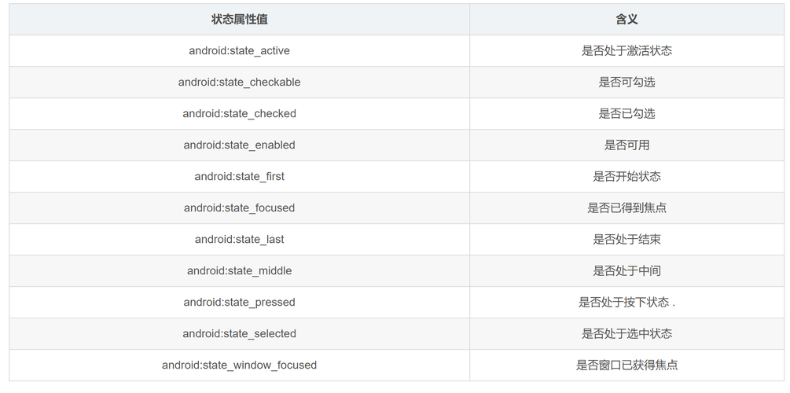The width and height of the screenshot is (790, 393).
Task: Click the 是否窗口已获得焦点 cell
Action: click(626, 365)
